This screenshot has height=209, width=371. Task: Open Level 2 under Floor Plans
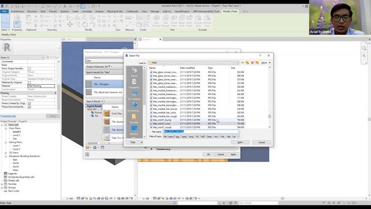16,135
